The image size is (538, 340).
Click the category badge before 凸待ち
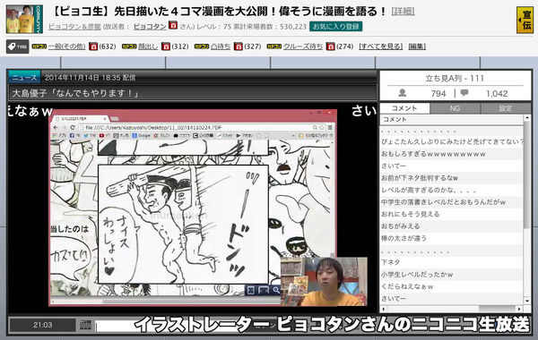pyautogui.click(x=202, y=47)
